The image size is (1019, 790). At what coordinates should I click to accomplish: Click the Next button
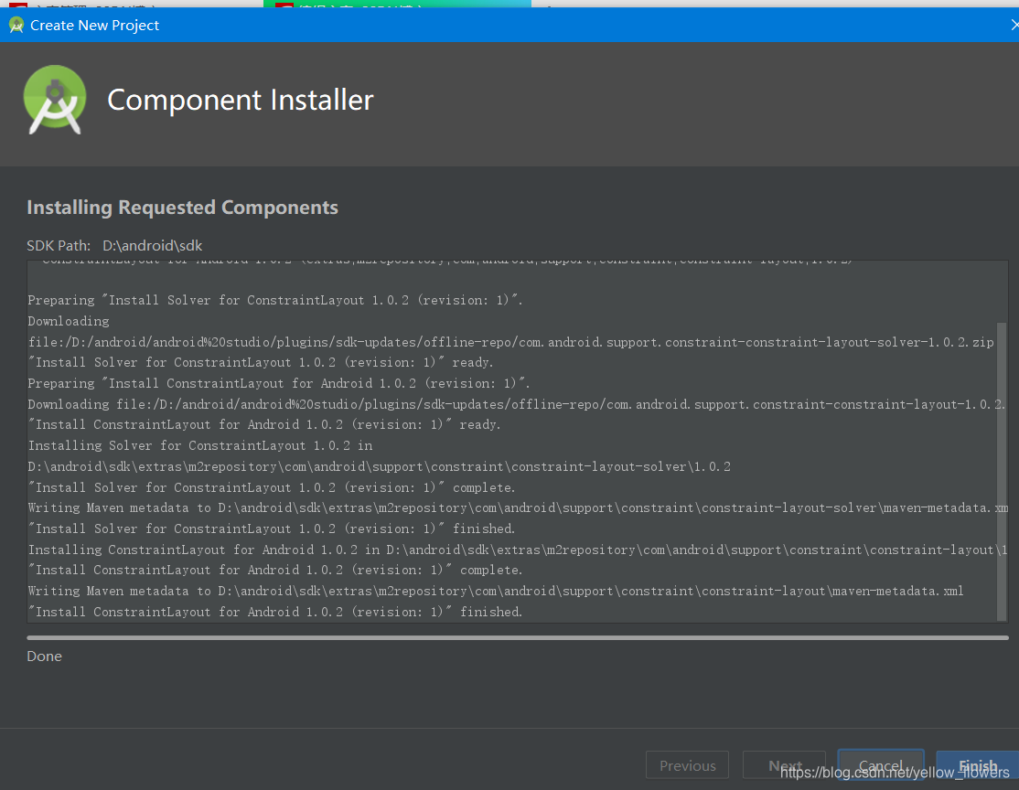[785, 765]
